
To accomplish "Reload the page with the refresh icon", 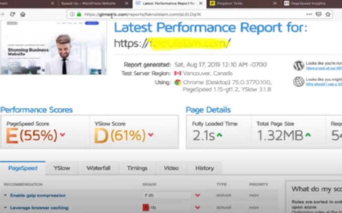I will point(13,15).
